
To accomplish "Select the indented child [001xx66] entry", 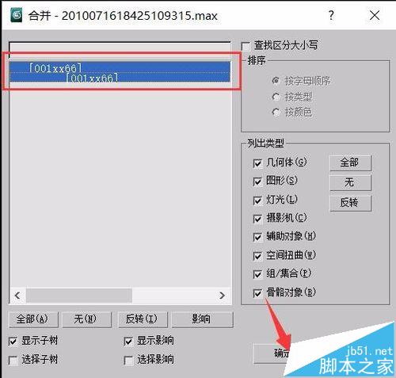I will tap(120, 78).
